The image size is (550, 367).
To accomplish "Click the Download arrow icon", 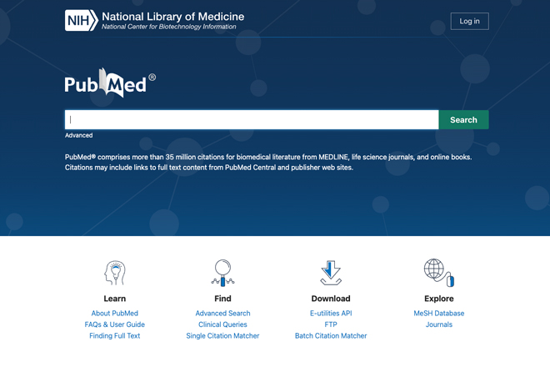I will pyautogui.click(x=331, y=273).
